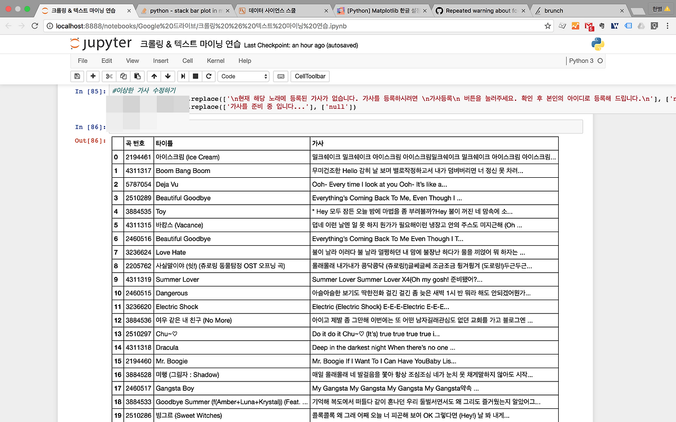Select the empty In [86] code cell
This screenshot has height=422, width=676.
click(346, 127)
